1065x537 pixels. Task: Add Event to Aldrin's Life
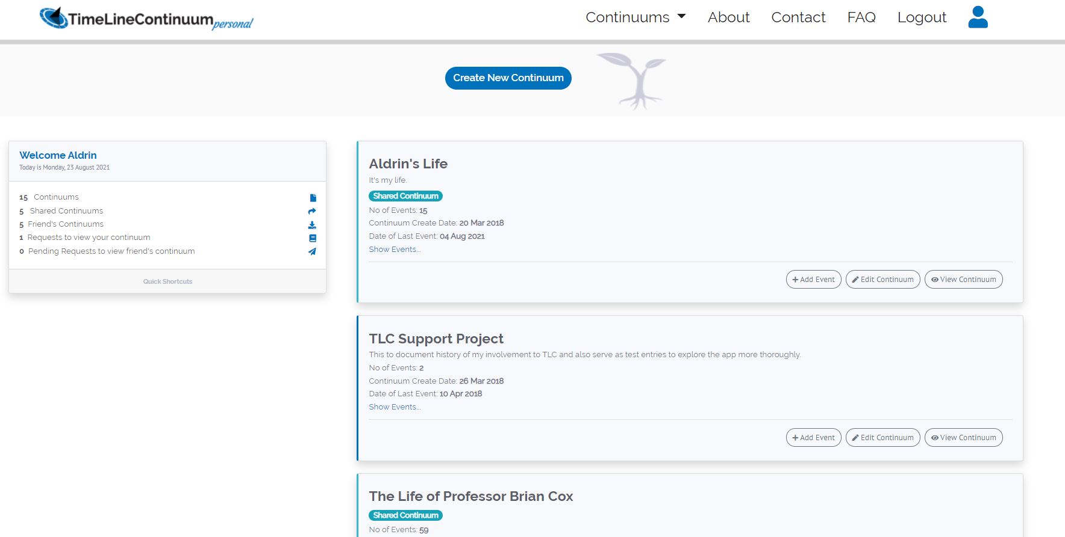pyautogui.click(x=813, y=280)
